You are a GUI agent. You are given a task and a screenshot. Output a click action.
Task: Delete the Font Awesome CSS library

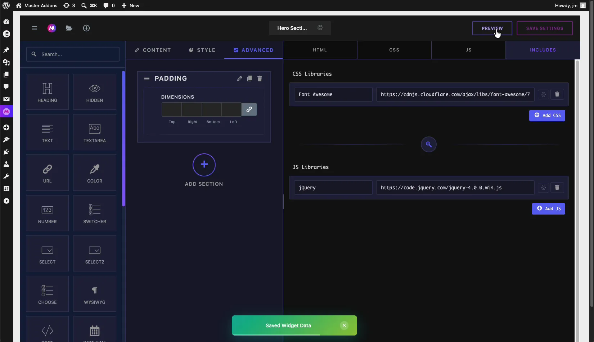click(557, 94)
